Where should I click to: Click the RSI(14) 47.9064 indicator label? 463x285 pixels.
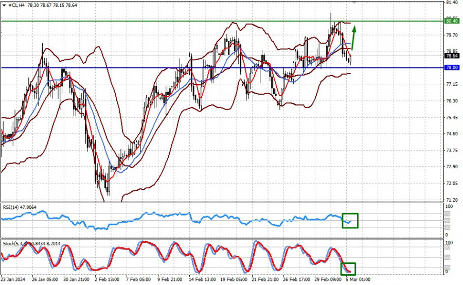20,207
